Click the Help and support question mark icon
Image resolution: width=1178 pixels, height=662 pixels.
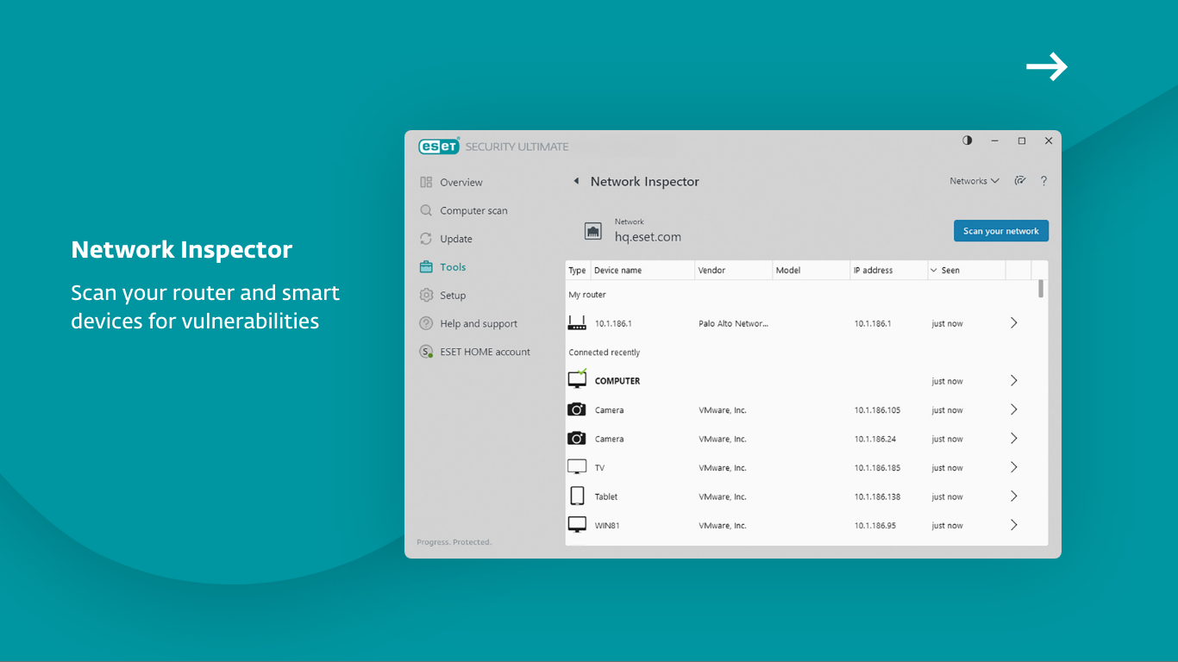[426, 323]
